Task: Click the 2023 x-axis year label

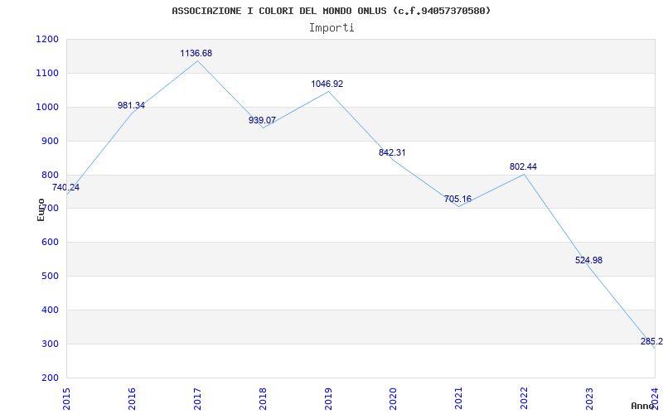Action: pyautogui.click(x=589, y=398)
